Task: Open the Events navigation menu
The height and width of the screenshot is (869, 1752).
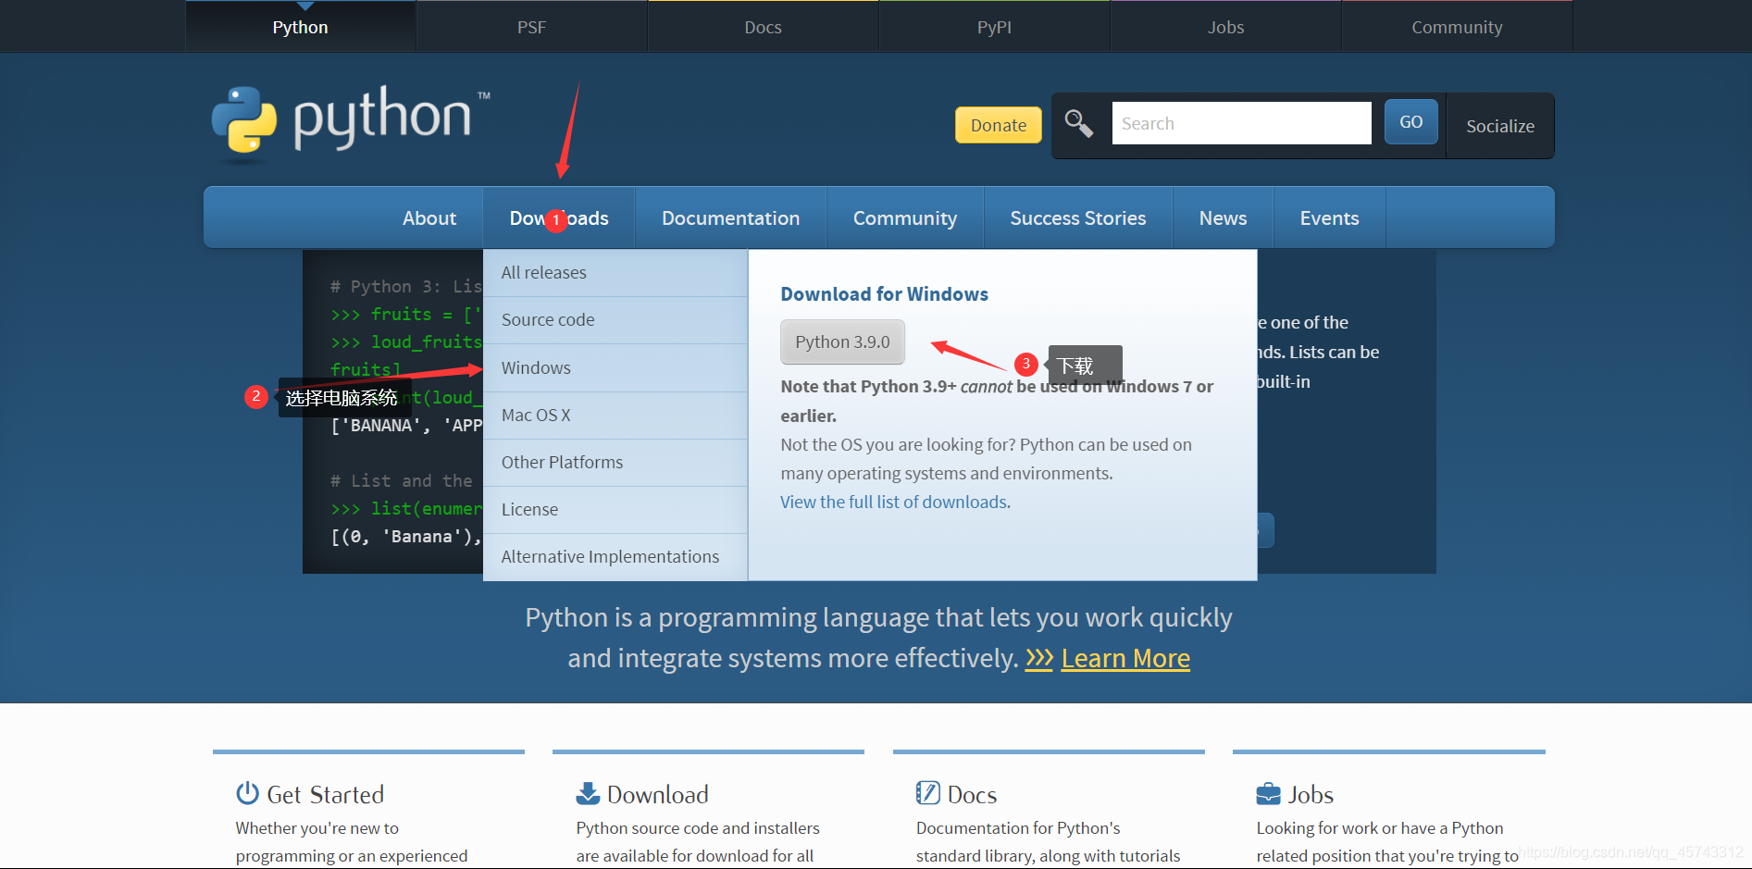Action: coord(1329,217)
